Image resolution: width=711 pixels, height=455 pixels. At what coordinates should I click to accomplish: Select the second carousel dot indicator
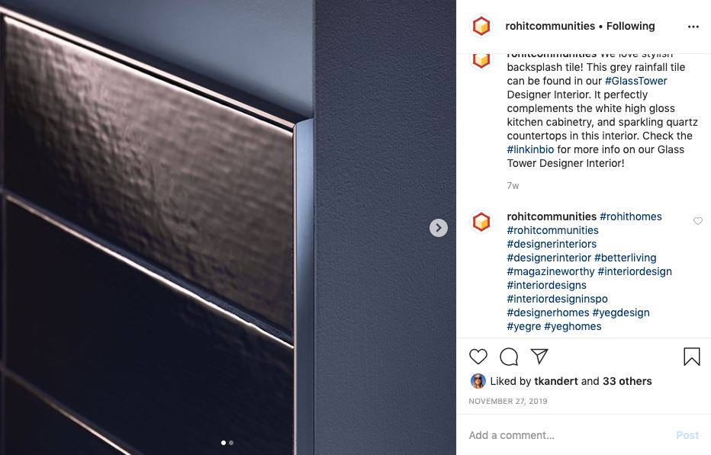coord(231,443)
